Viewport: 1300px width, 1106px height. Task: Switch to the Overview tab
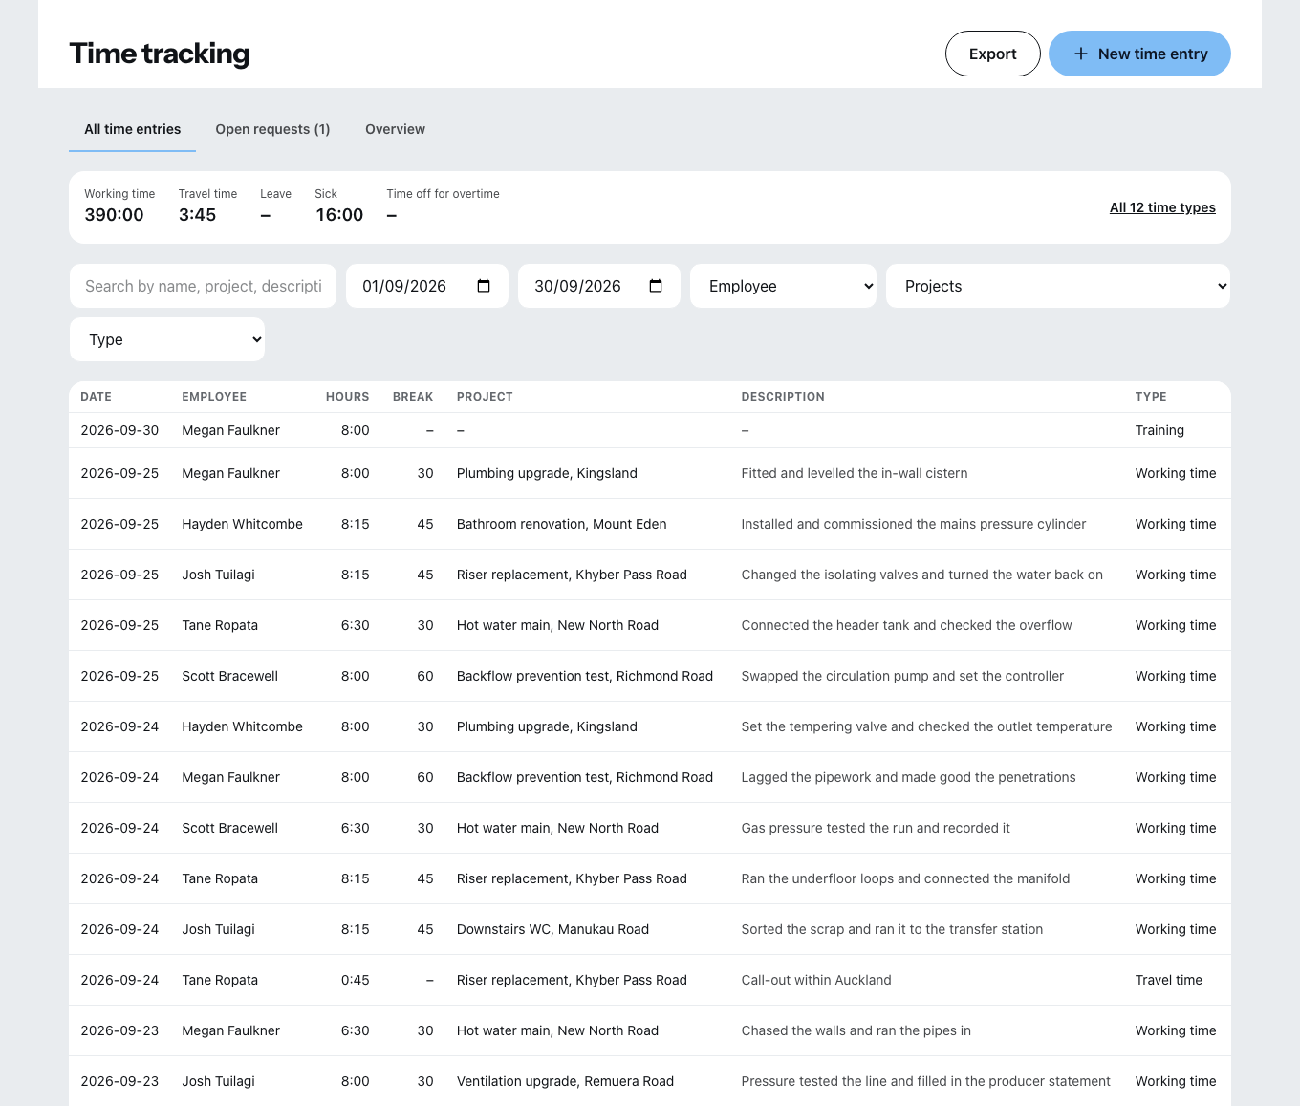pyautogui.click(x=395, y=129)
